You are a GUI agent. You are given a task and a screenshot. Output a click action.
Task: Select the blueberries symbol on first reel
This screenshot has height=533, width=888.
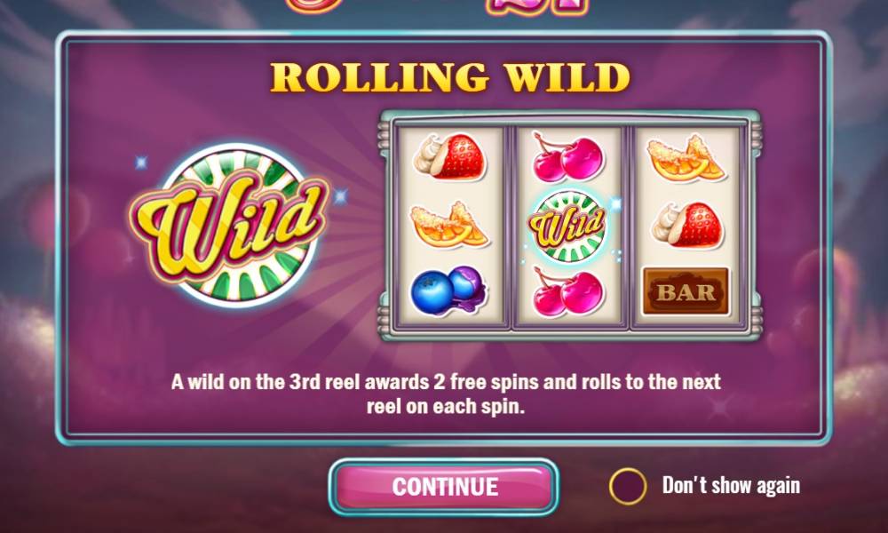point(448,290)
